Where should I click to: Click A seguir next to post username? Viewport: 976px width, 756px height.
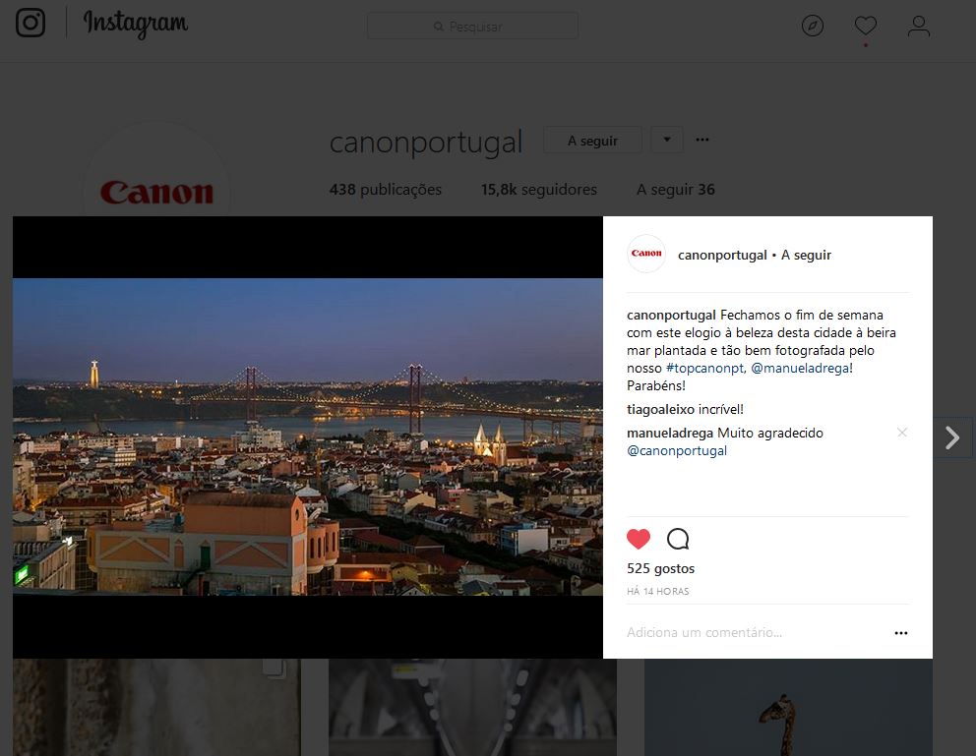click(806, 255)
